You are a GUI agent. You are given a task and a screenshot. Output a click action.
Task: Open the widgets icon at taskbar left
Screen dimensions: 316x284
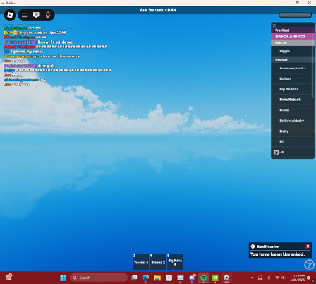[9, 277]
